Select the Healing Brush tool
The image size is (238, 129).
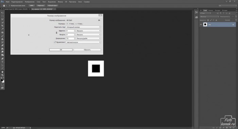pos(2,33)
